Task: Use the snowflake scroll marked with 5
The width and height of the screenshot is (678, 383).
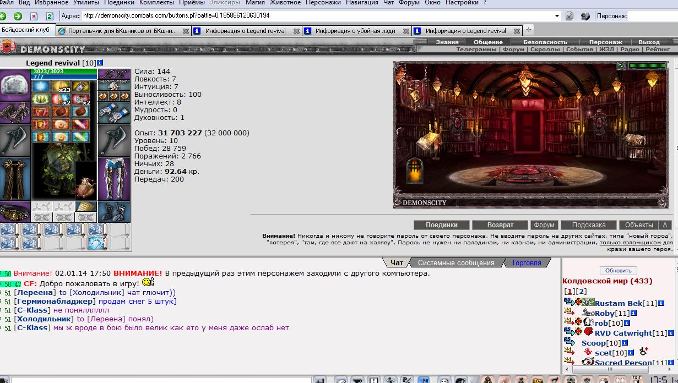Action: click(x=96, y=243)
